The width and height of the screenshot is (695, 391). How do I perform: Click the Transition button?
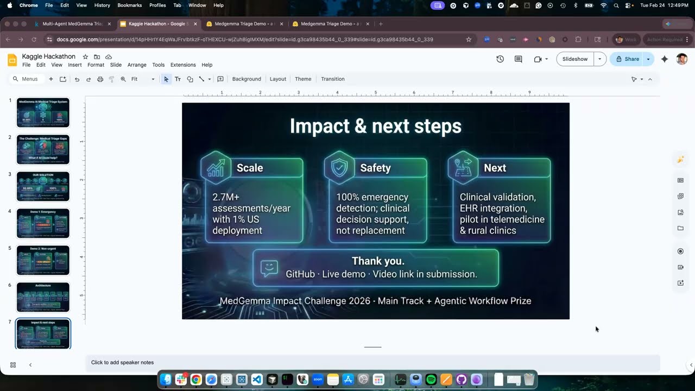332,79
